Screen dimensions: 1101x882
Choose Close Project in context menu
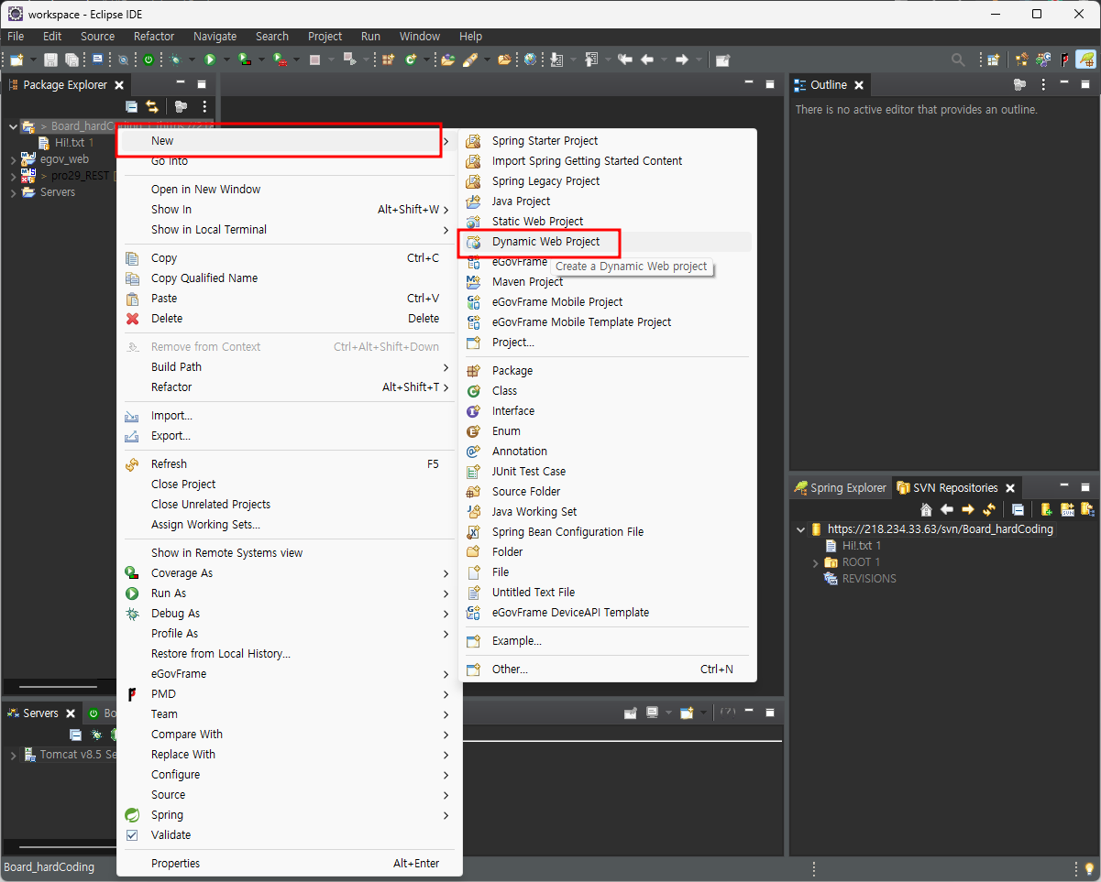(x=288, y=485)
